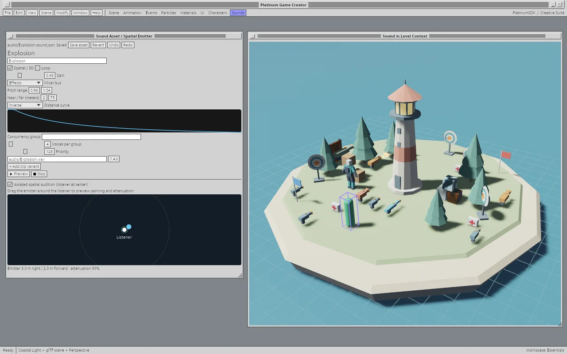Viewport: 567px width, 354px height.
Task: Switch to the Animation tab
Action: point(132,13)
